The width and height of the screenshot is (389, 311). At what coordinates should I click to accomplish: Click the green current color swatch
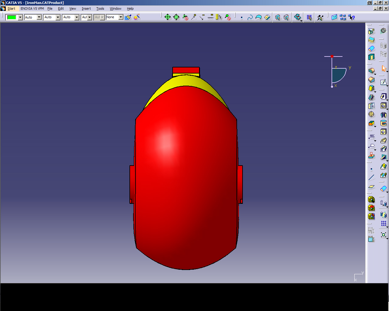point(12,17)
